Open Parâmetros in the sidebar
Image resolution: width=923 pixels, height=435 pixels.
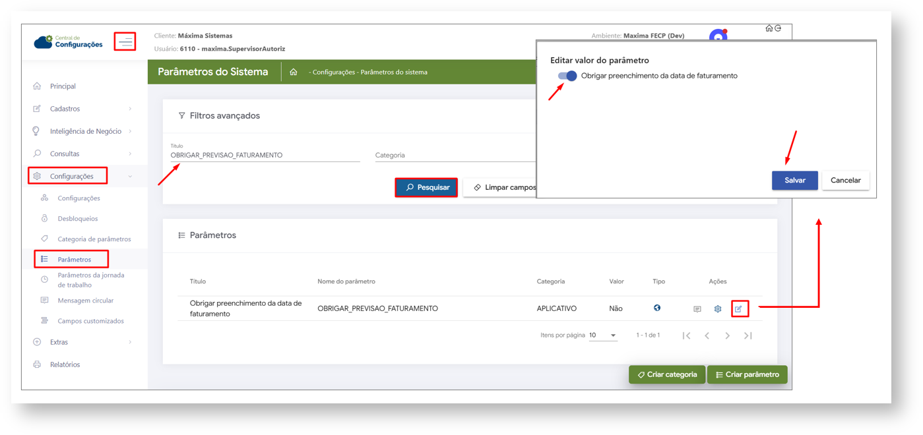click(74, 260)
